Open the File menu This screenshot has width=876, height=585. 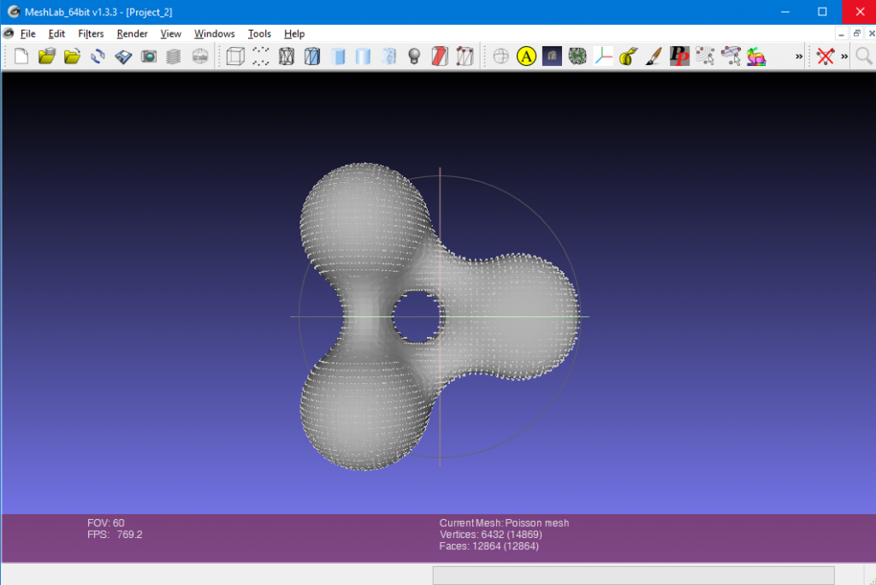(x=28, y=33)
